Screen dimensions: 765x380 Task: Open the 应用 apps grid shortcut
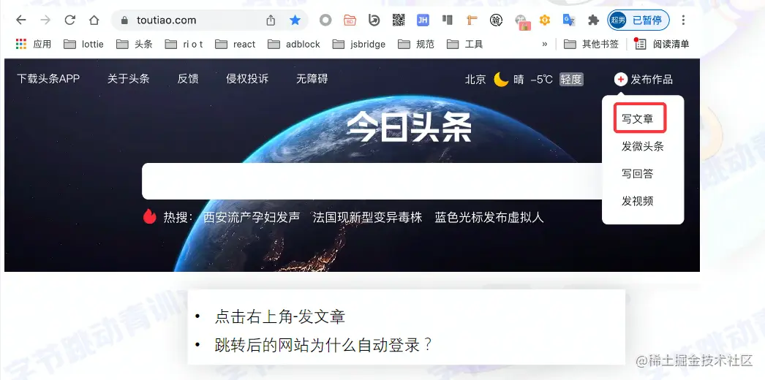(33, 44)
